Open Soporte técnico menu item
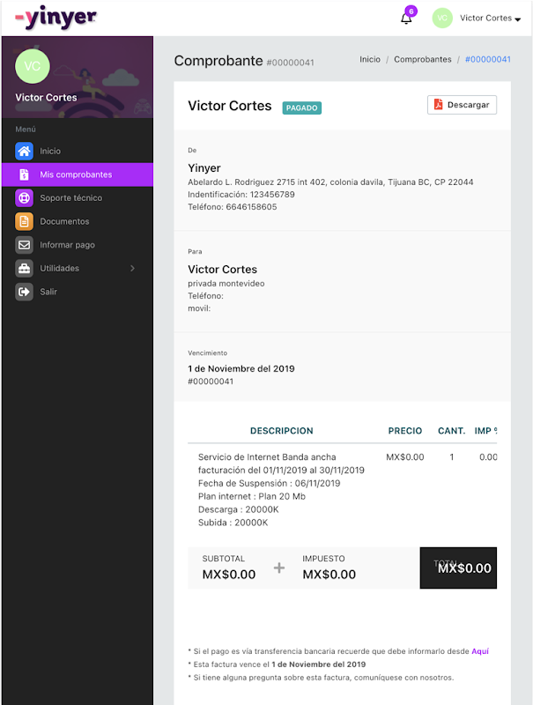This screenshot has width=533, height=705. point(70,198)
